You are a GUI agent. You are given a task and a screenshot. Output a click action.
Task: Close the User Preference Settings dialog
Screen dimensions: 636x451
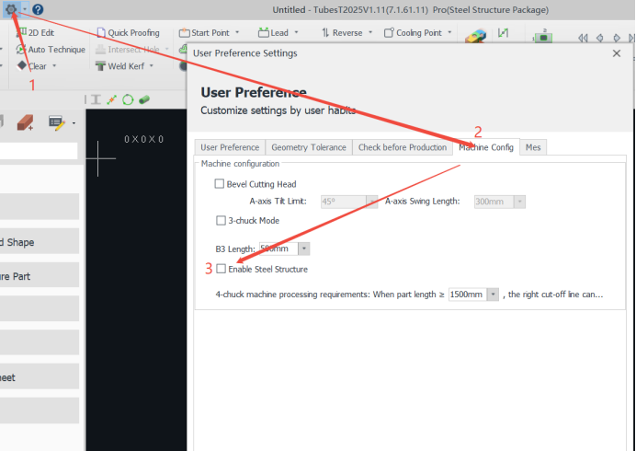617,53
